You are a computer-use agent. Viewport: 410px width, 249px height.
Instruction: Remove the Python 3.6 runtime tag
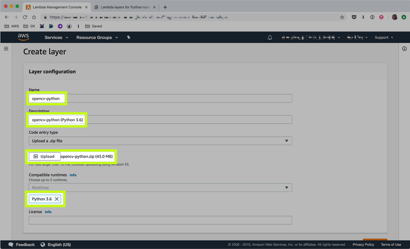57,199
